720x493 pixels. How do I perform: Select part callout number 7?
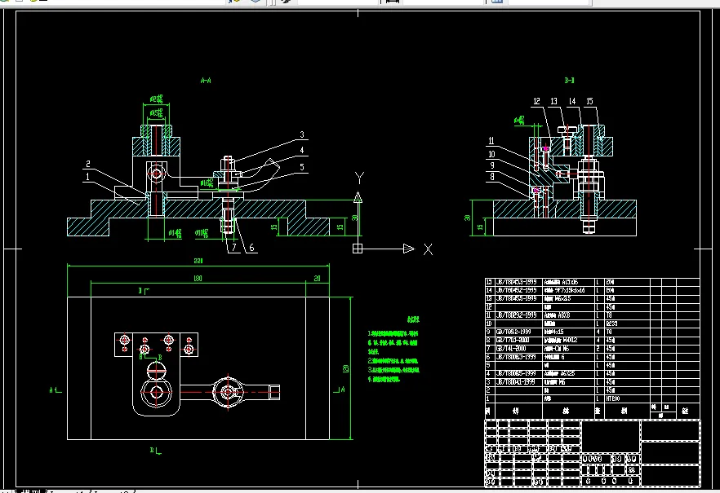[x=233, y=248]
